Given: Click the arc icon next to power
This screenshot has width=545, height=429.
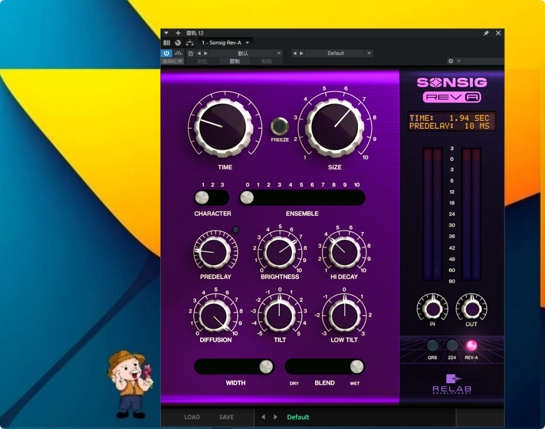Looking at the screenshot, I should pos(178,53).
